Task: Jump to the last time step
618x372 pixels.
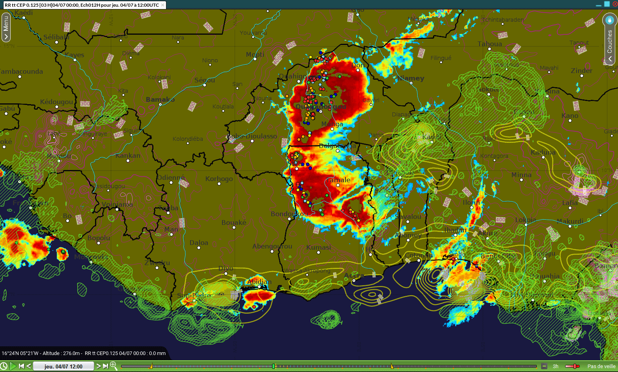Action: [105, 366]
